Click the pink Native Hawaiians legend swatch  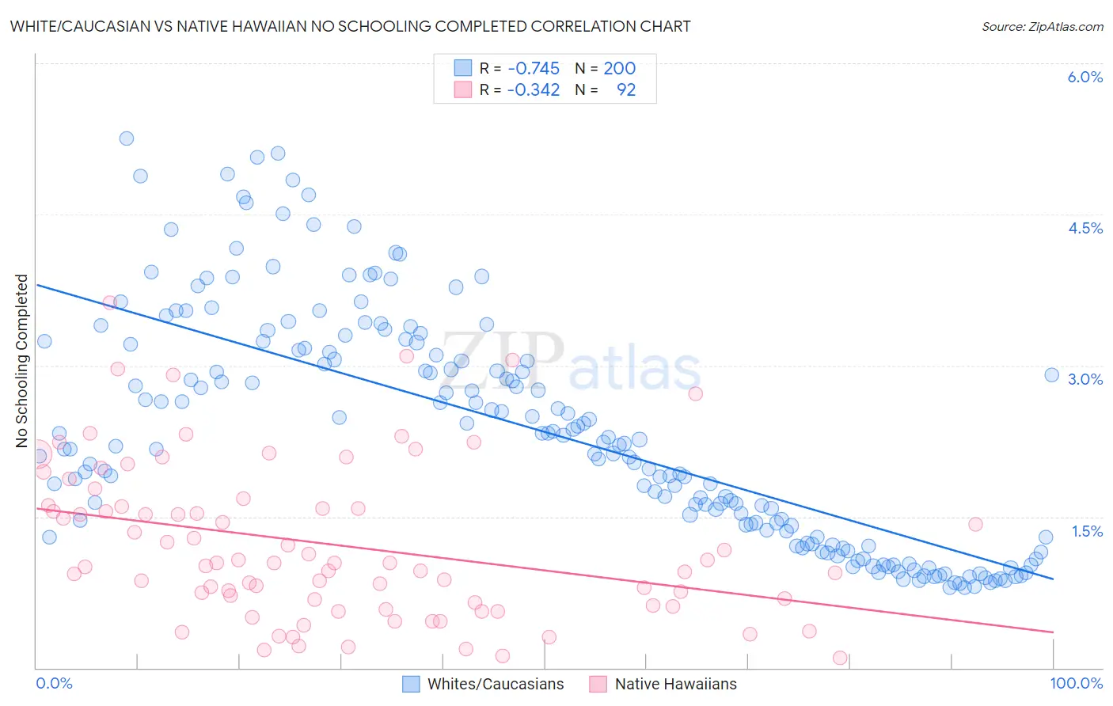click(x=598, y=684)
